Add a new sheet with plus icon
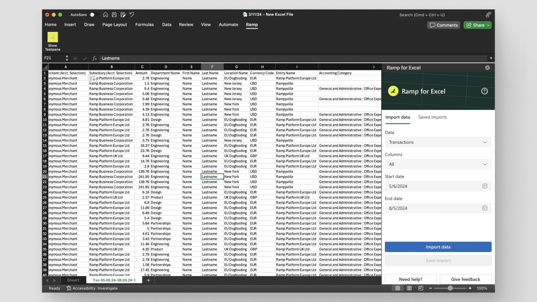The height and width of the screenshot is (302, 537). coord(148,280)
